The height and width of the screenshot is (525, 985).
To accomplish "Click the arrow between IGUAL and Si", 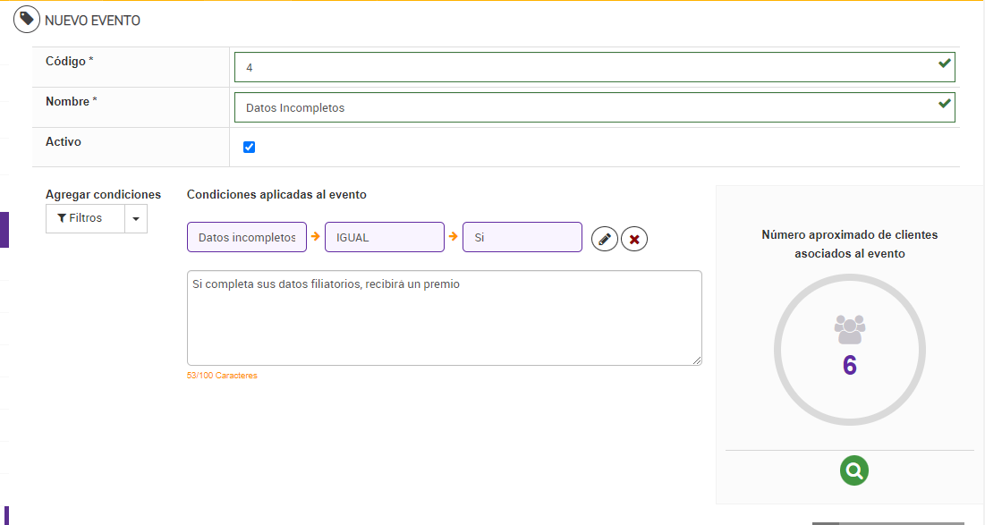I will click(454, 237).
